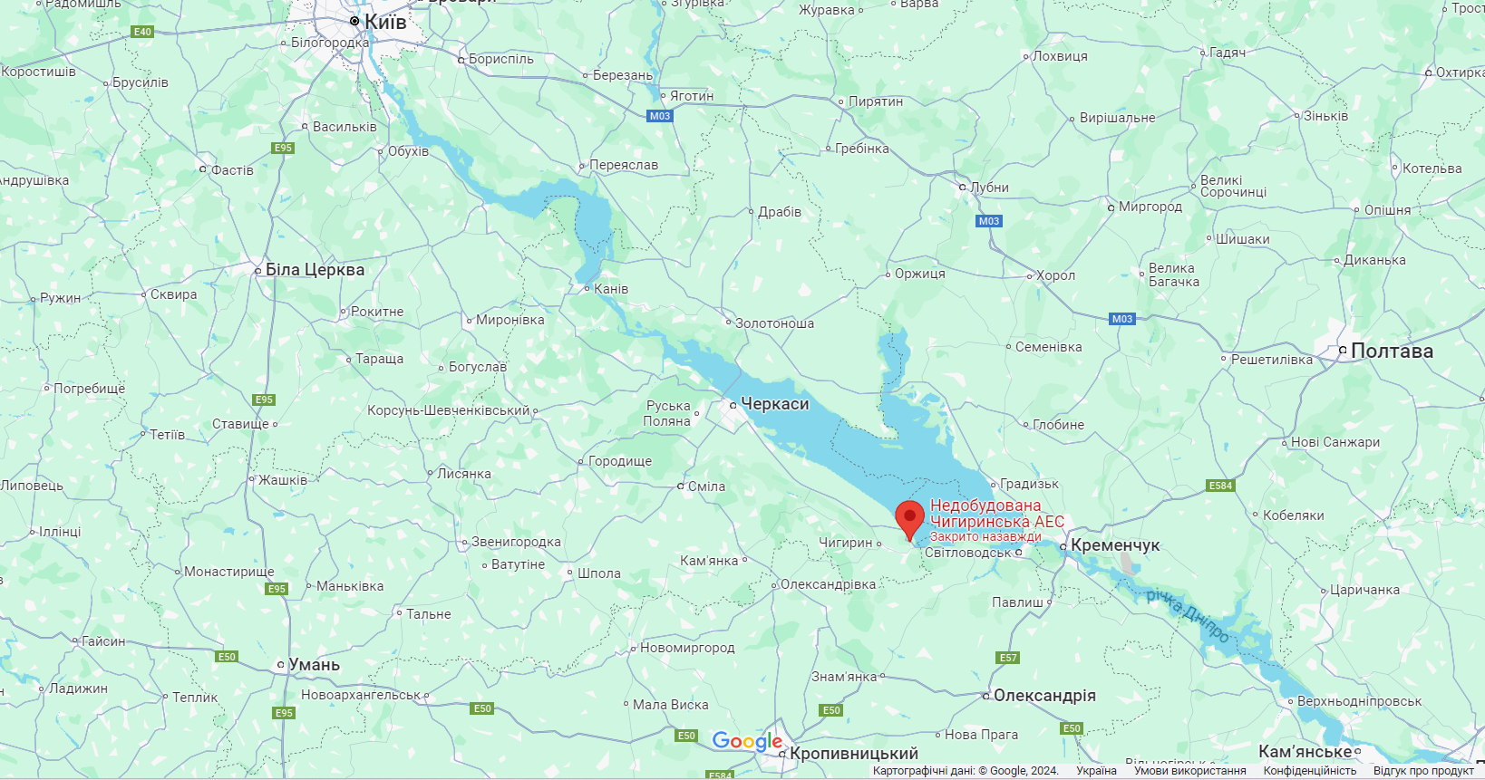The height and width of the screenshot is (780, 1485).
Task: Click the E584 road shield near Кобеляки
Action: pyautogui.click(x=1220, y=486)
